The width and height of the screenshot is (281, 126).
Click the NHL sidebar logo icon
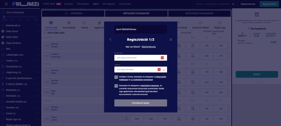pos(3,49)
